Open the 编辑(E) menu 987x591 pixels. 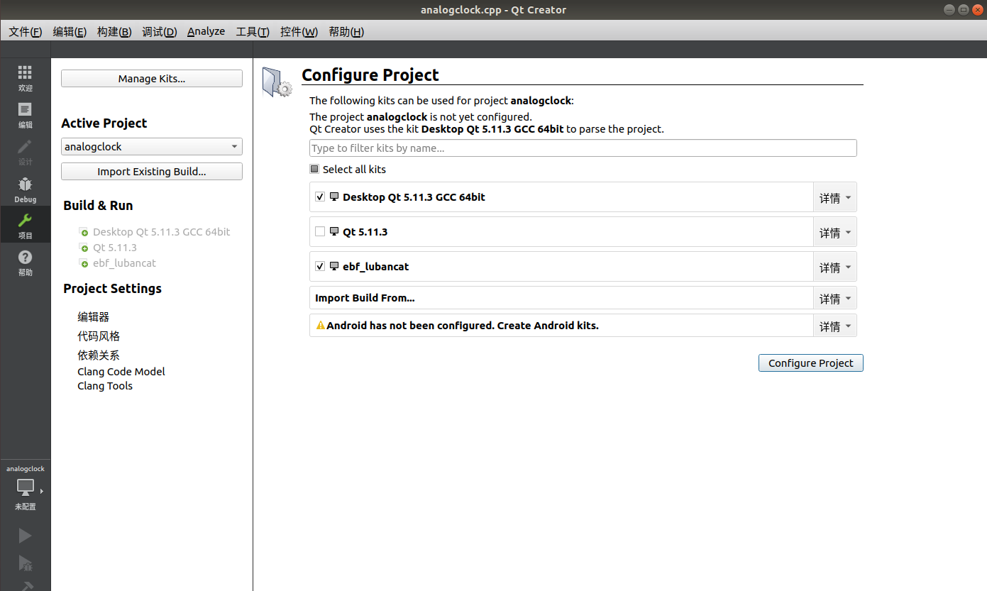(x=70, y=32)
